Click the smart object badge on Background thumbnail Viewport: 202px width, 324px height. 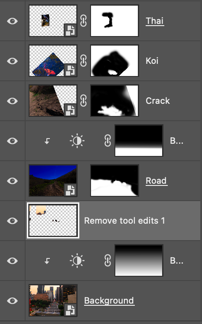tap(70, 310)
